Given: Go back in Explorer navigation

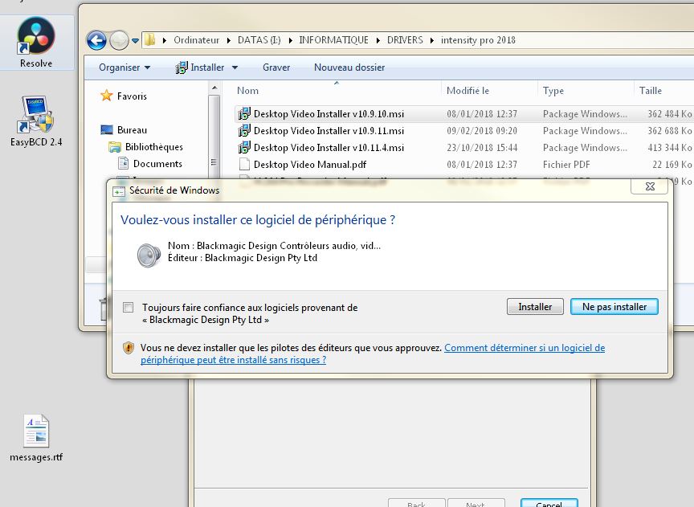Looking at the screenshot, I should point(96,41).
